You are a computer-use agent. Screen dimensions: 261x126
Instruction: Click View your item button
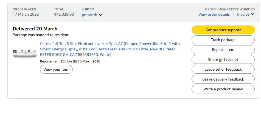click(x=56, y=69)
